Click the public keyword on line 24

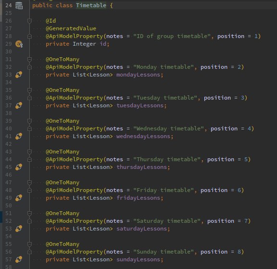pyautogui.click(x=42, y=5)
